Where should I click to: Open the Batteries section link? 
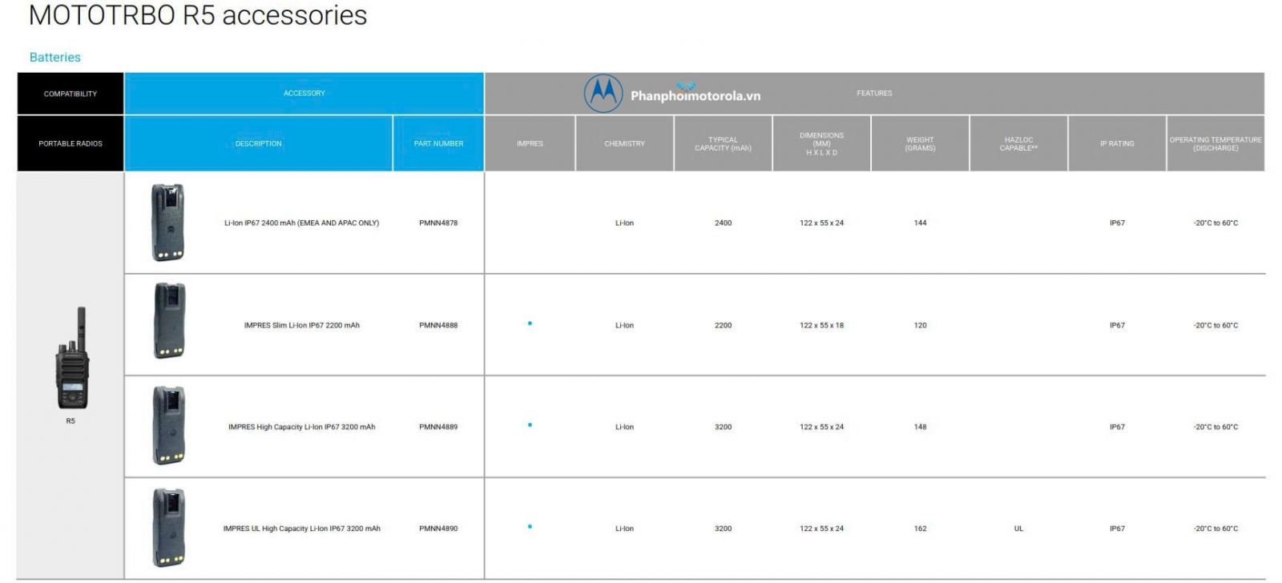pyautogui.click(x=54, y=58)
